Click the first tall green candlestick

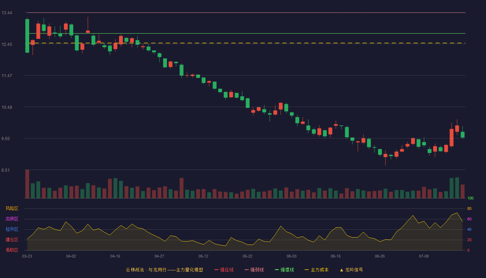point(27,36)
